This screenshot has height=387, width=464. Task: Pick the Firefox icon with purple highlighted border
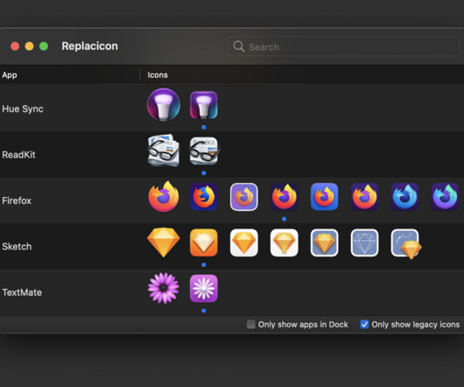click(244, 197)
